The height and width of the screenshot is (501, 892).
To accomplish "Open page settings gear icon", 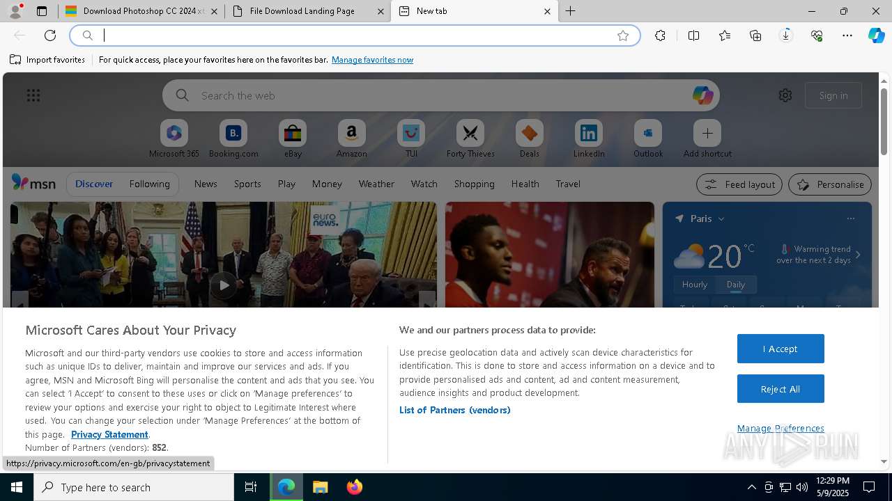I will [x=785, y=95].
